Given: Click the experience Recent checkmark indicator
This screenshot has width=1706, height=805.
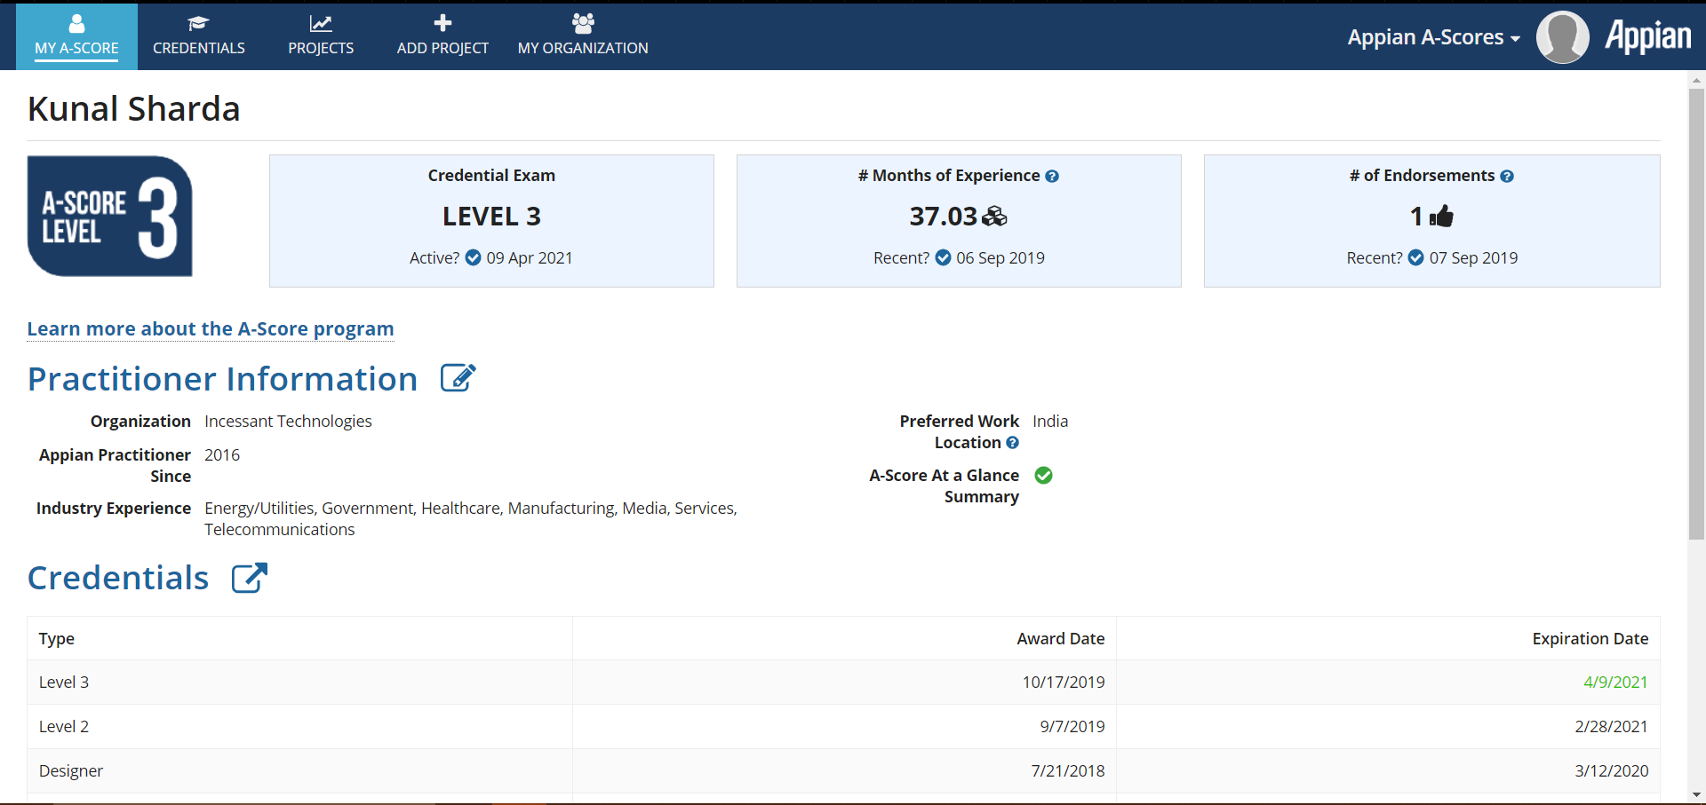Looking at the screenshot, I should (943, 257).
